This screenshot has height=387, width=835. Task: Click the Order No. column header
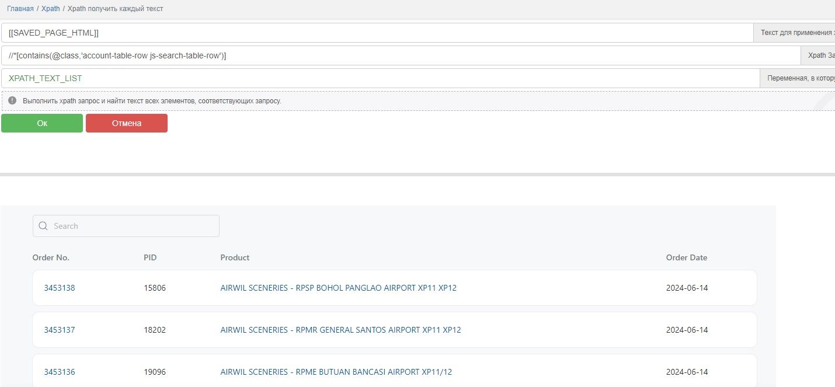[x=51, y=257]
